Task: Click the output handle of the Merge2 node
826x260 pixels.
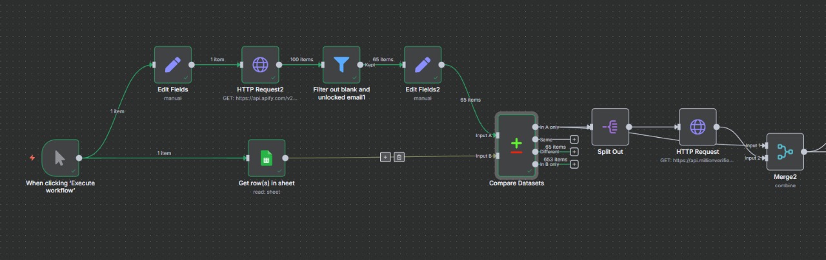Action: point(803,152)
